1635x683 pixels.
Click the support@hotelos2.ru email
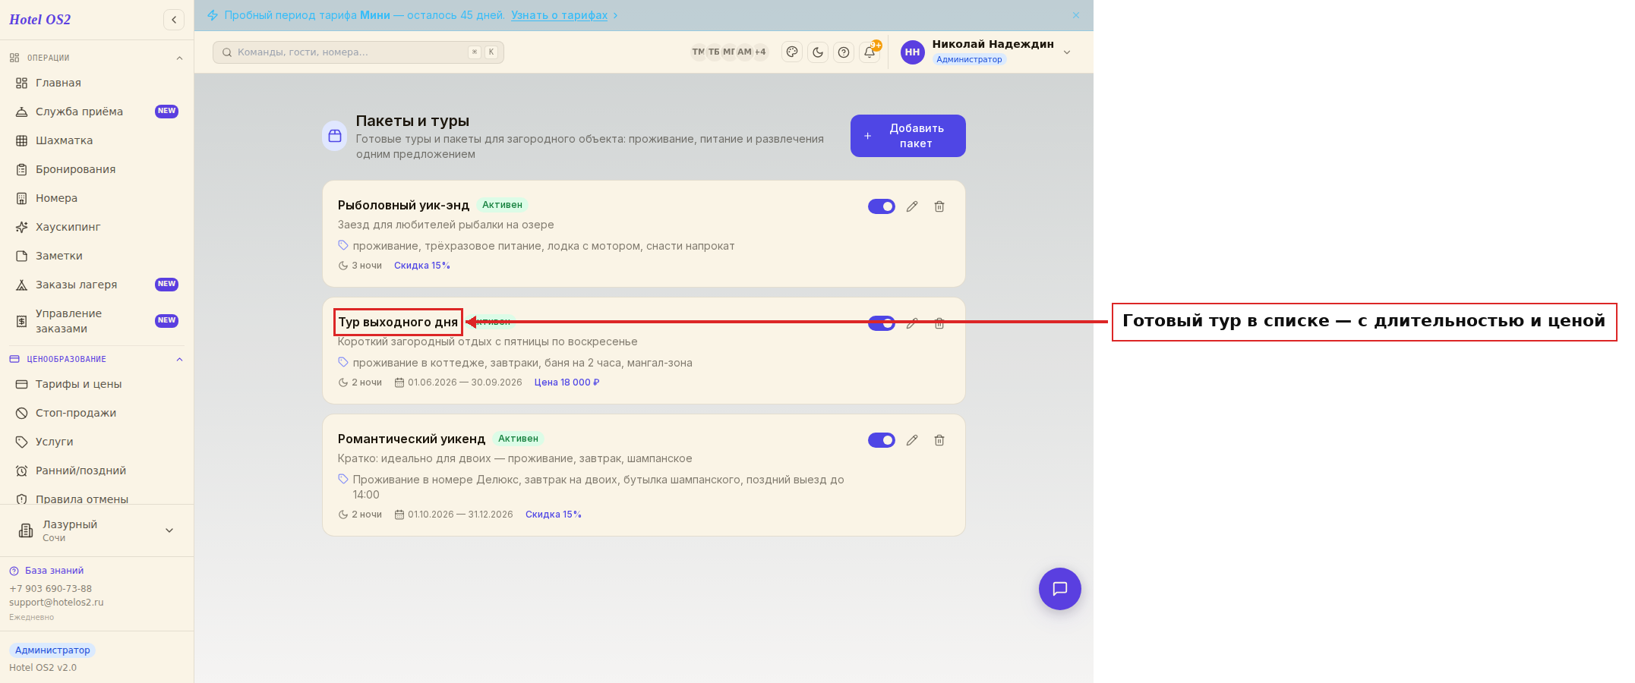pyautogui.click(x=56, y=603)
